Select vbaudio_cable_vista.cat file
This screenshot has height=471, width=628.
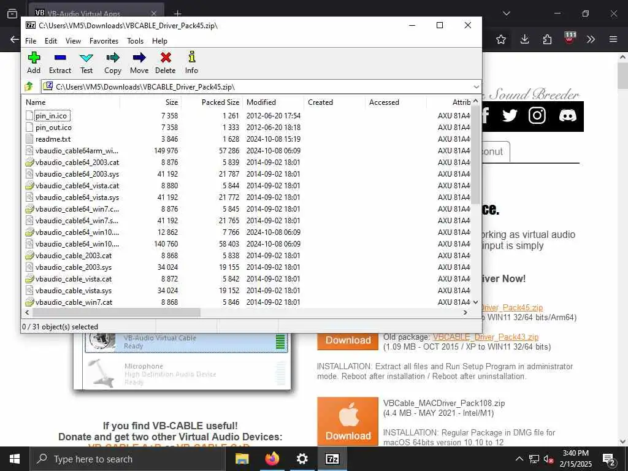(74, 279)
